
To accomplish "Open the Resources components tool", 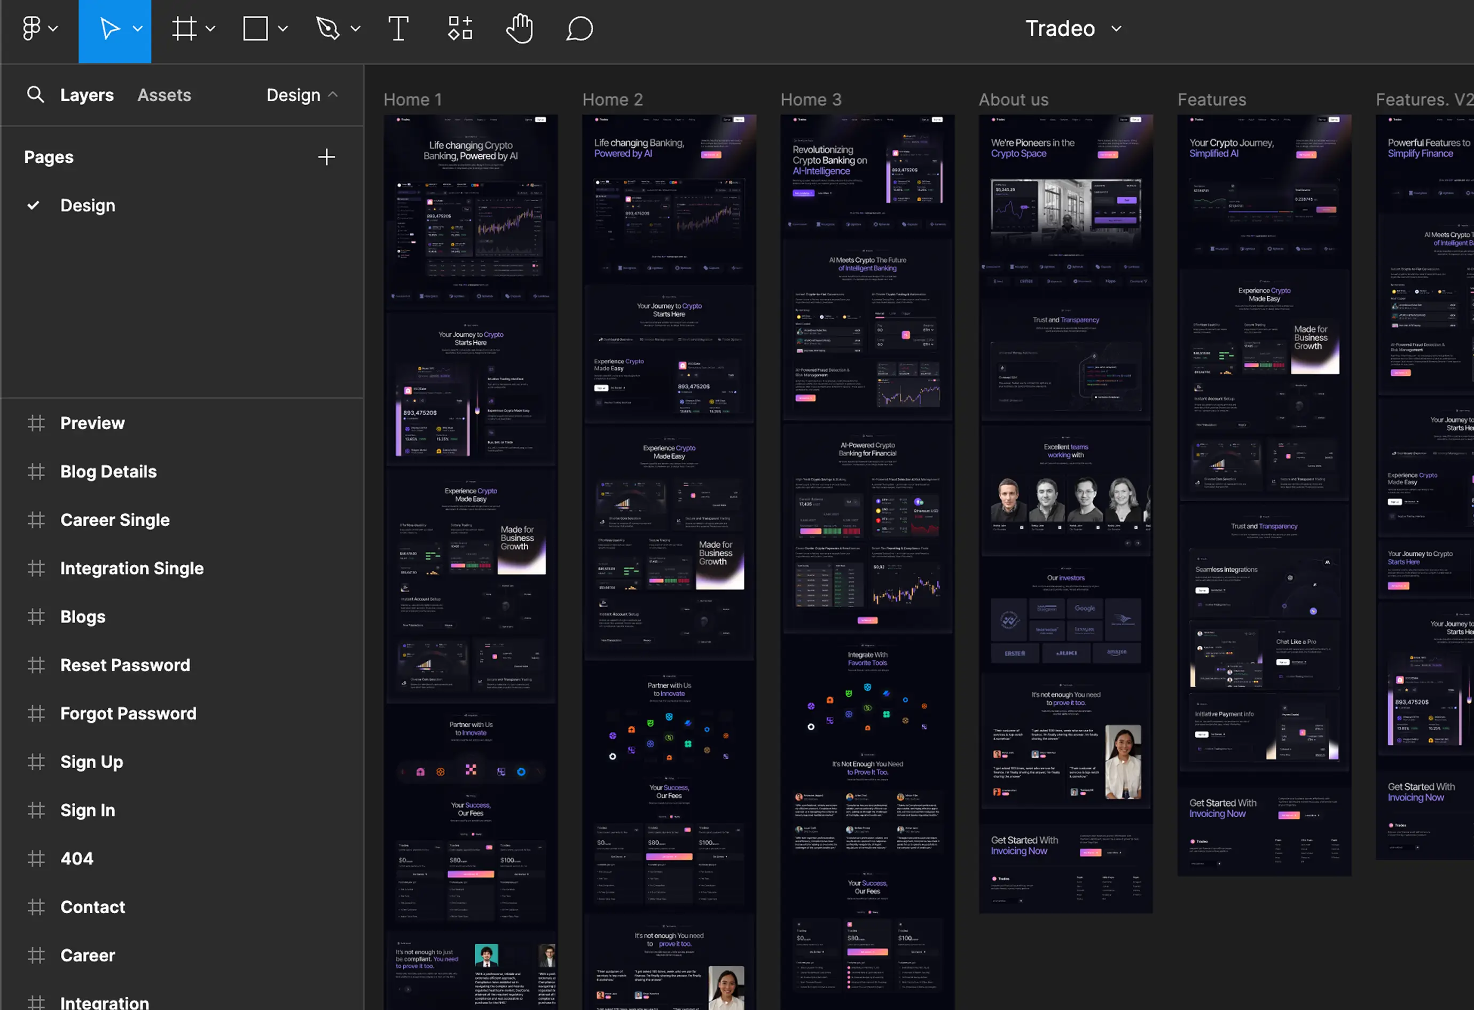I will pos(460,28).
